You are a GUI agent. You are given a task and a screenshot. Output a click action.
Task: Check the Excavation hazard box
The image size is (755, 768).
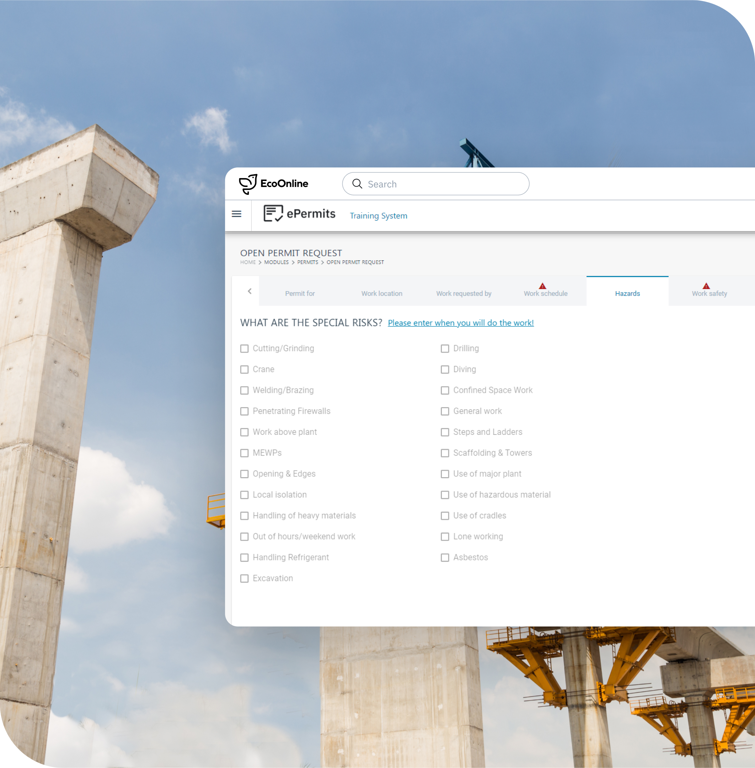(x=244, y=578)
